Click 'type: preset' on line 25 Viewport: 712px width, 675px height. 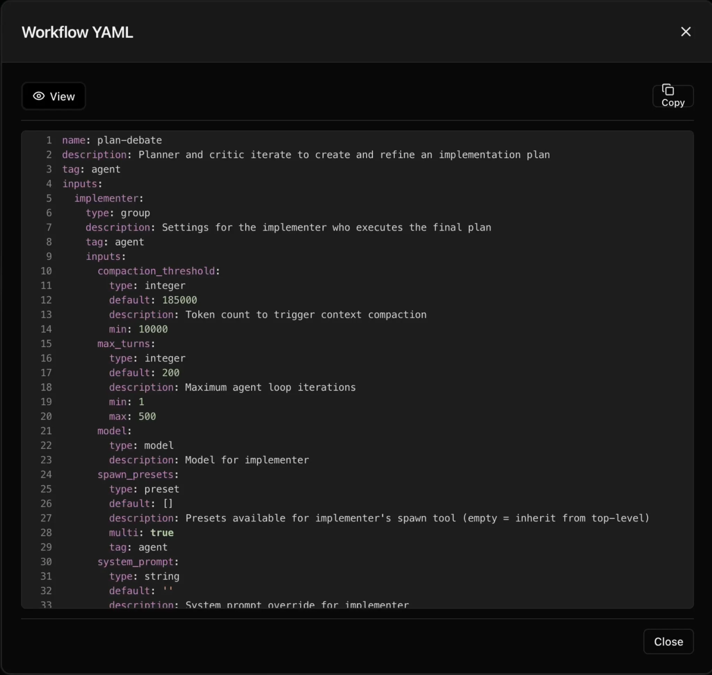coord(144,489)
